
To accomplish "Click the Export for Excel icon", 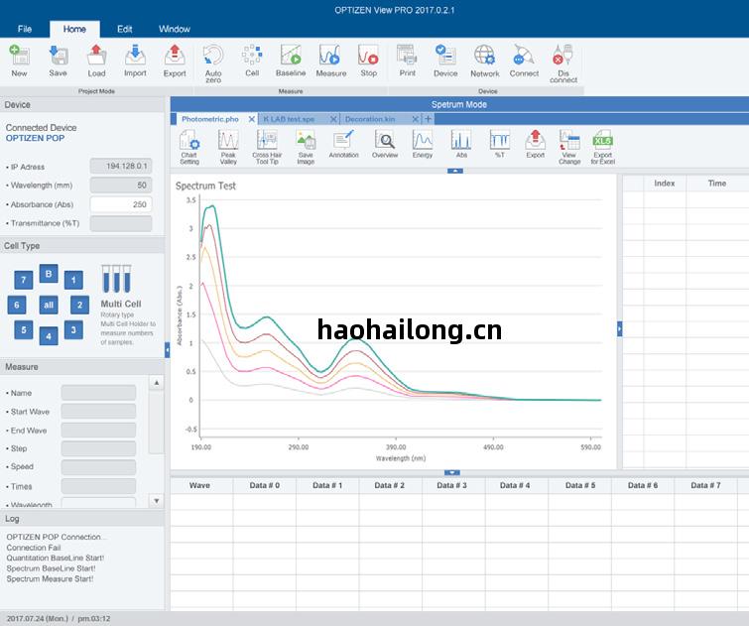I will coord(602,145).
